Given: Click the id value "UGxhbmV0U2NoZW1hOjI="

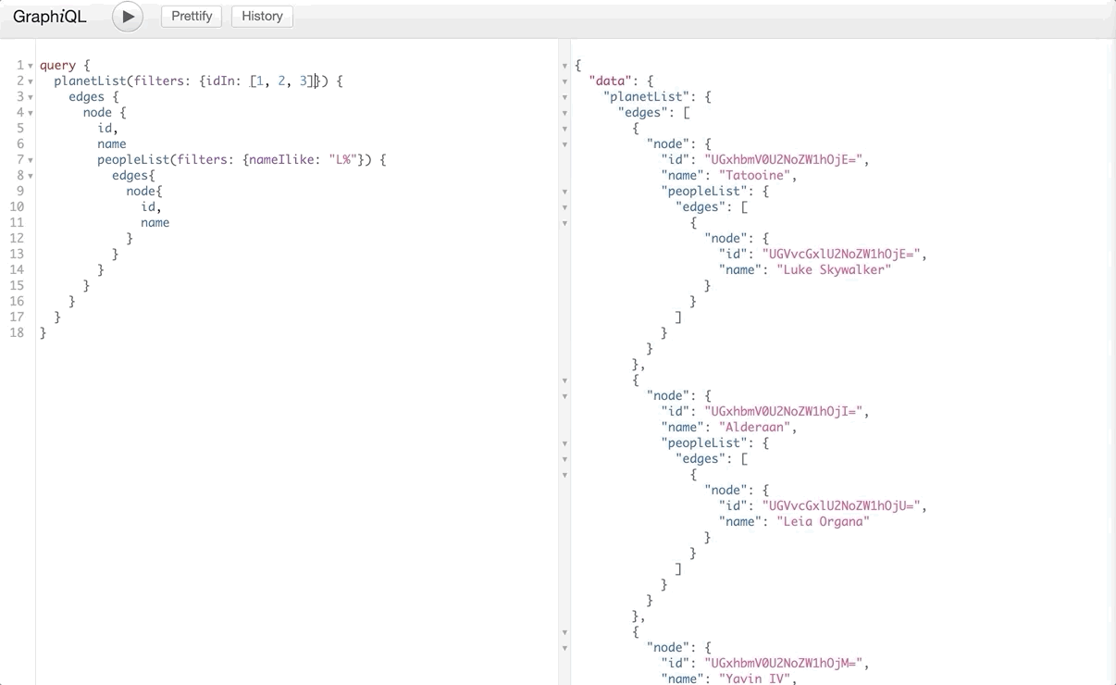Looking at the screenshot, I should pos(783,412).
